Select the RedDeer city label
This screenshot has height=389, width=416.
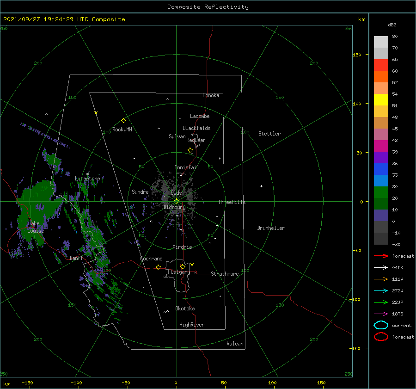pyautogui.click(x=196, y=140)
